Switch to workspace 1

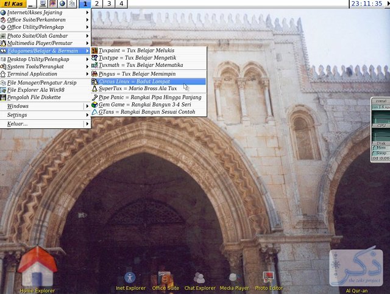pos(85,4)
